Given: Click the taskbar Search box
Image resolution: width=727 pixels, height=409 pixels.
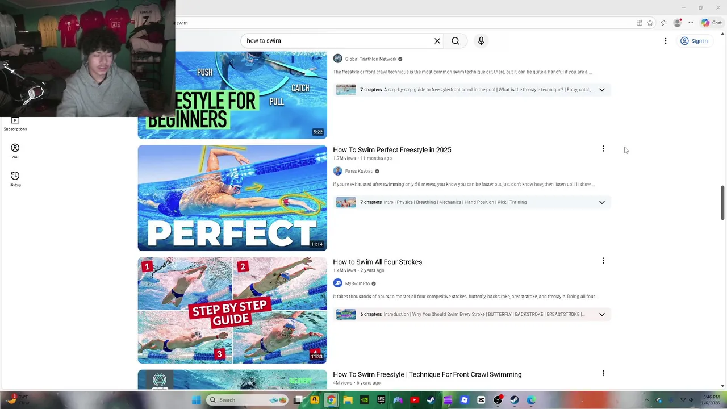Looking at the screenshot, I should point(248,400).
